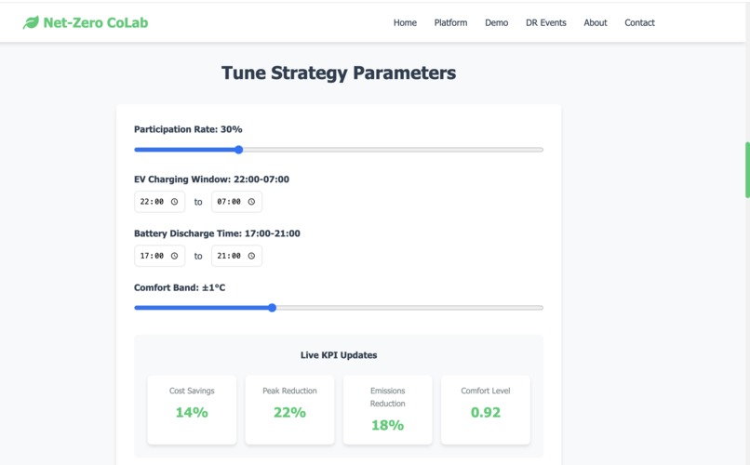This screenshot has height=465, width=750.
Task: Open clock picker in 21:00 end field
Action: [x=251, y=256]
